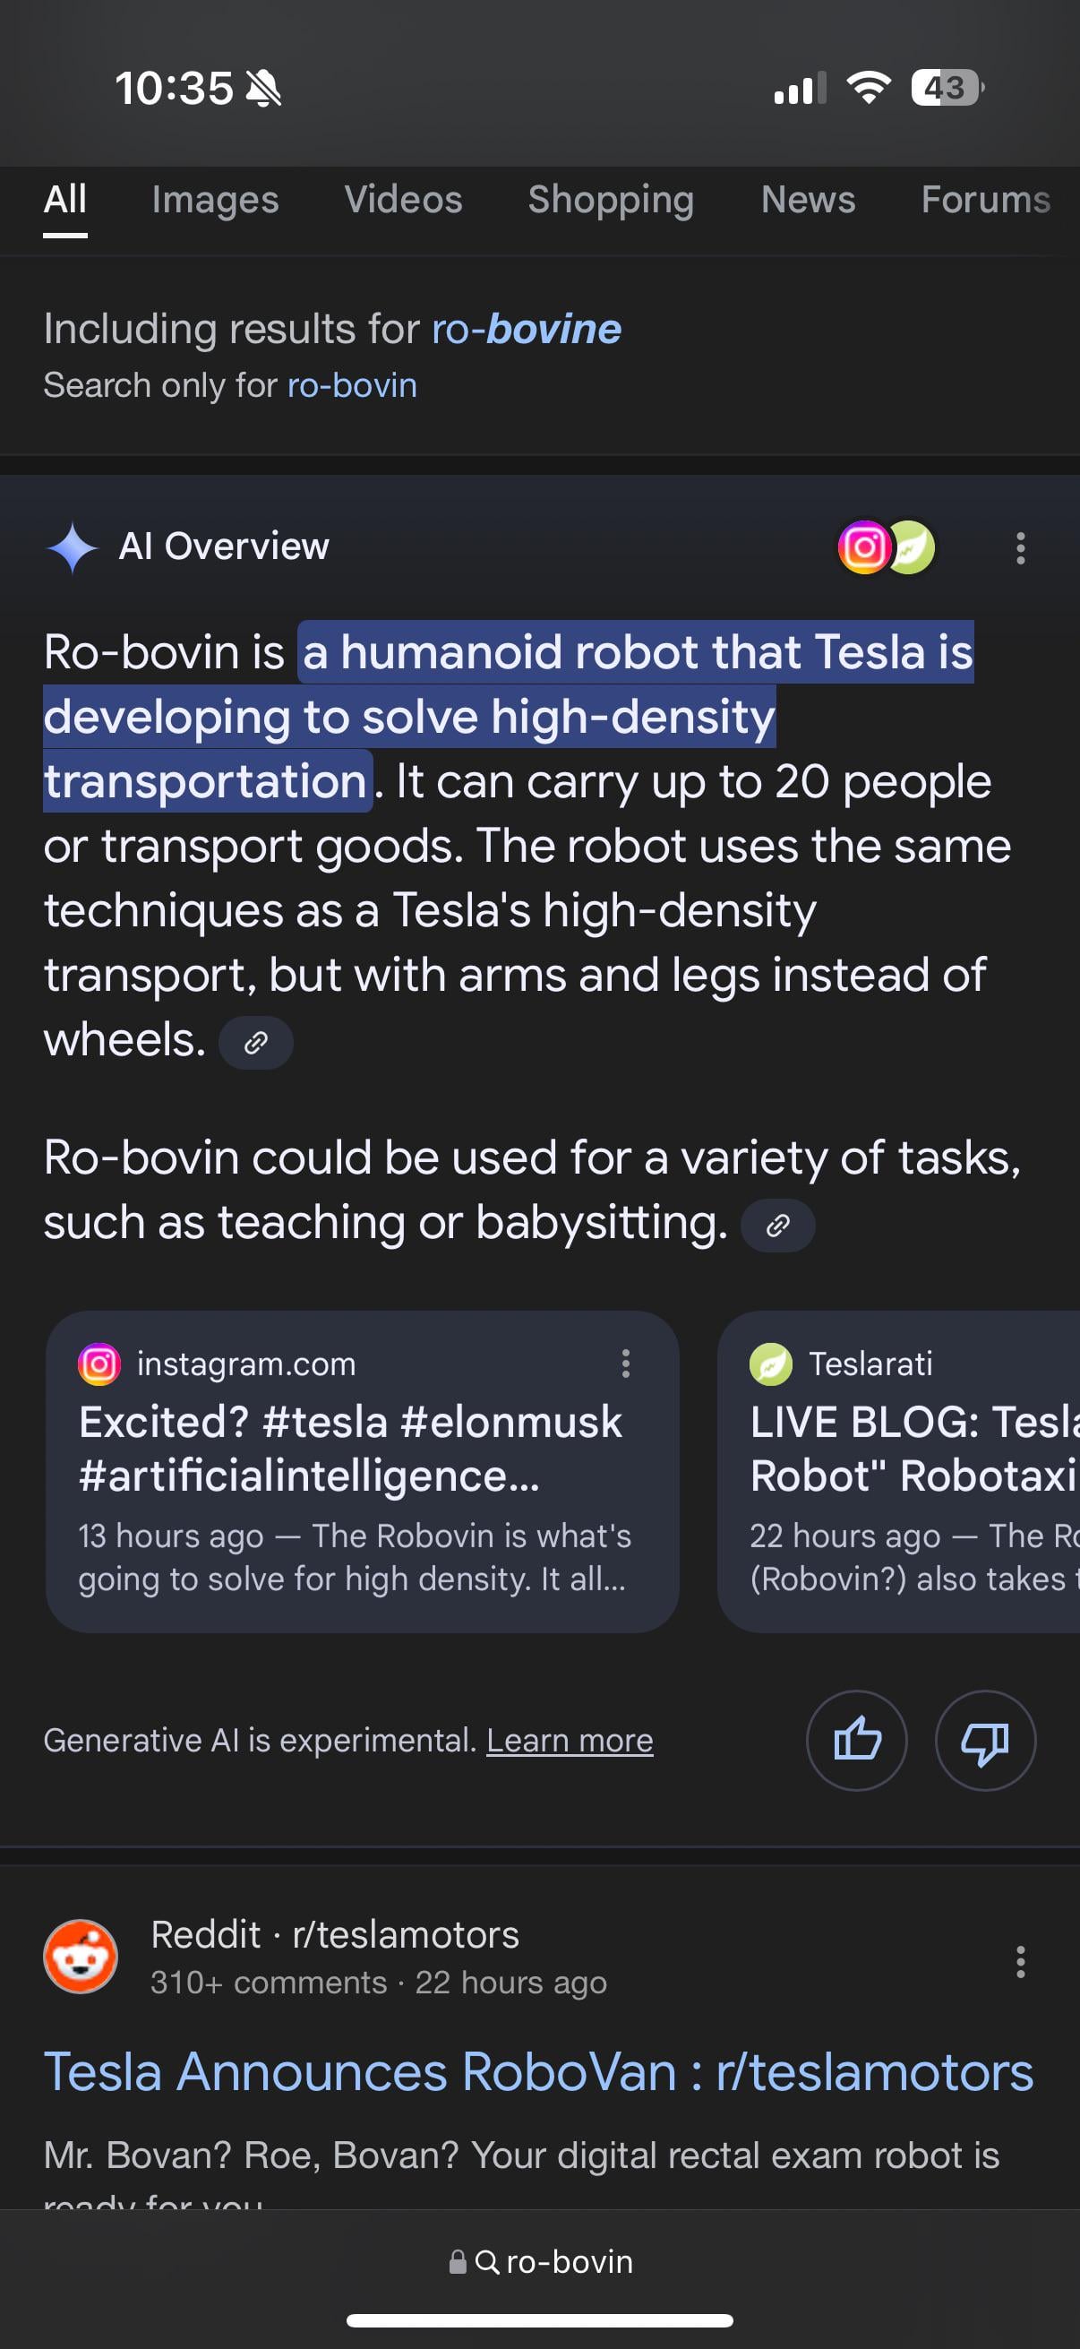The width and height of the screenshot is (1080, 2349).
Task: Open Reddit result three-dot menu
Action: point(1021,1960)
